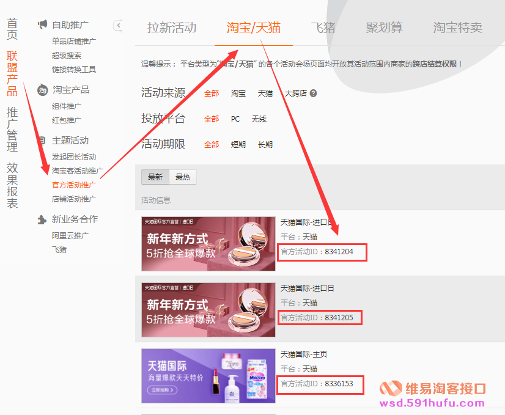
Task: Click the 新业务合作 section heading
Action: (x=75, y=219)
